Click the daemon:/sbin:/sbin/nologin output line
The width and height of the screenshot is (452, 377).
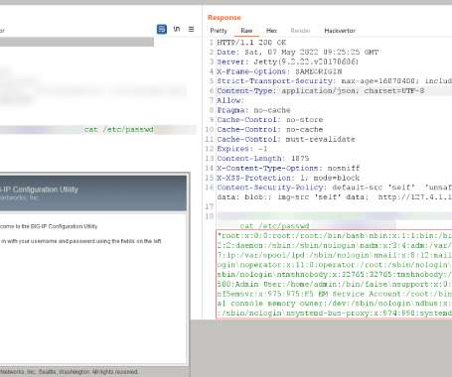(x=335, y=245)
